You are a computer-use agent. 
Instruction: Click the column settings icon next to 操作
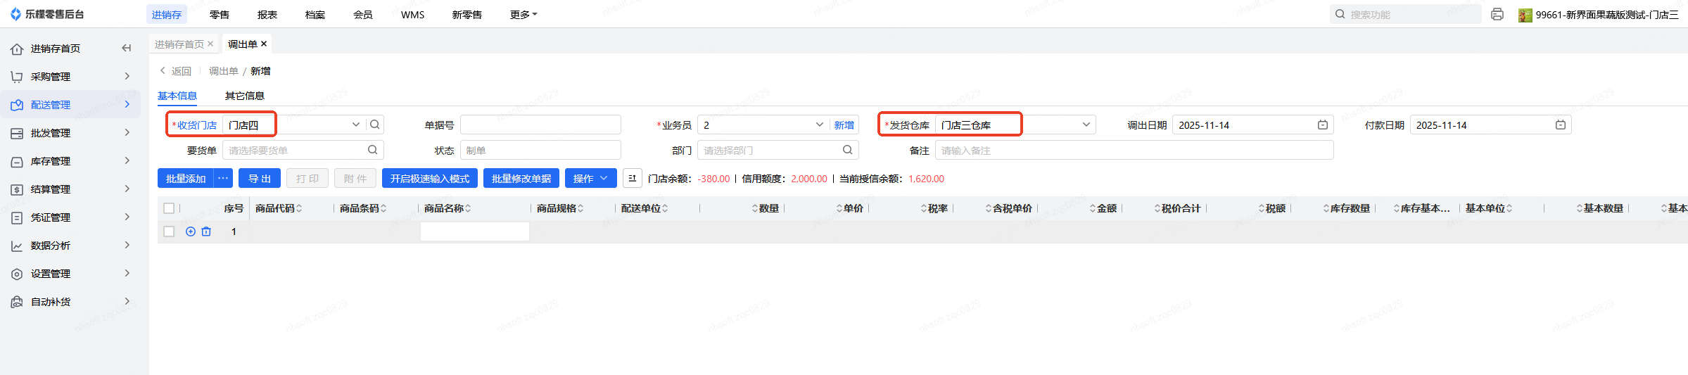pyautogui.click(x=633, y=178)
